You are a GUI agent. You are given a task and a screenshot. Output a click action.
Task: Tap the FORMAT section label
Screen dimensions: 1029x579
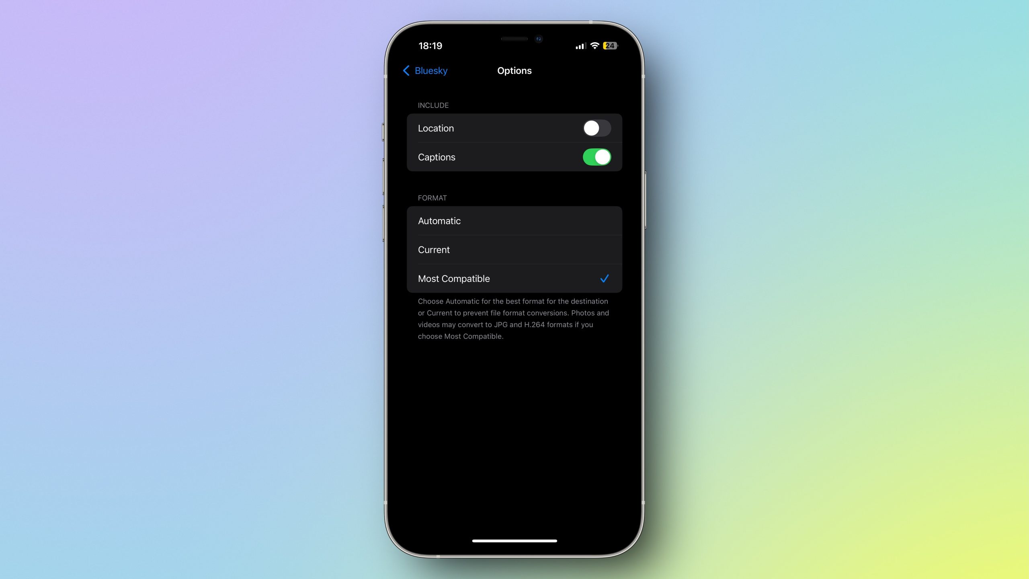pos(432,197)
